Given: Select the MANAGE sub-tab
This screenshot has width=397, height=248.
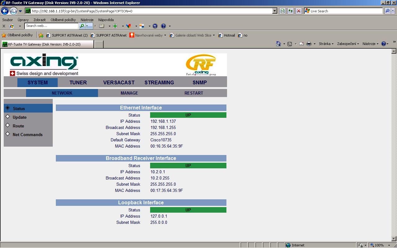Looking at the screenshot, I should coord(129,93).
